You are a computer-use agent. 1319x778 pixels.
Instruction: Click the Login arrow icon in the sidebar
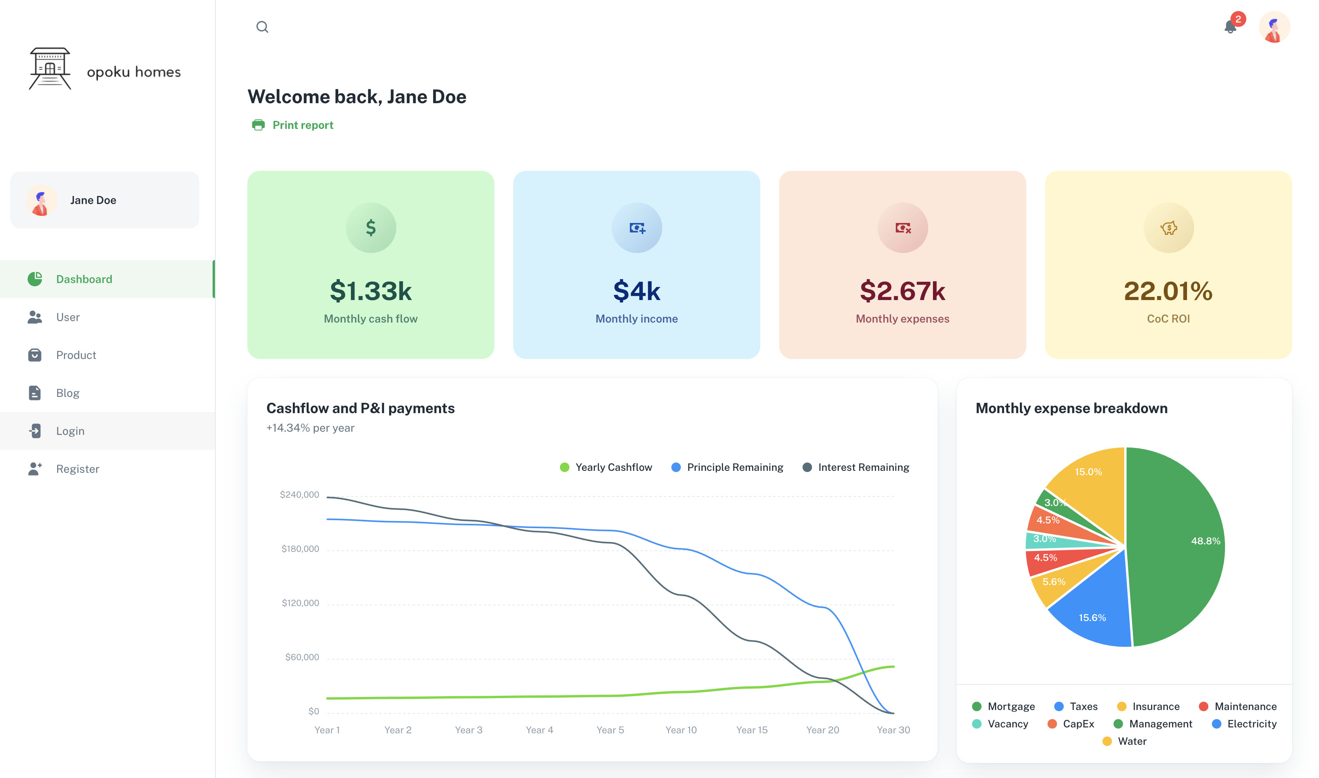pyautogui.click(x=35, y=431)
